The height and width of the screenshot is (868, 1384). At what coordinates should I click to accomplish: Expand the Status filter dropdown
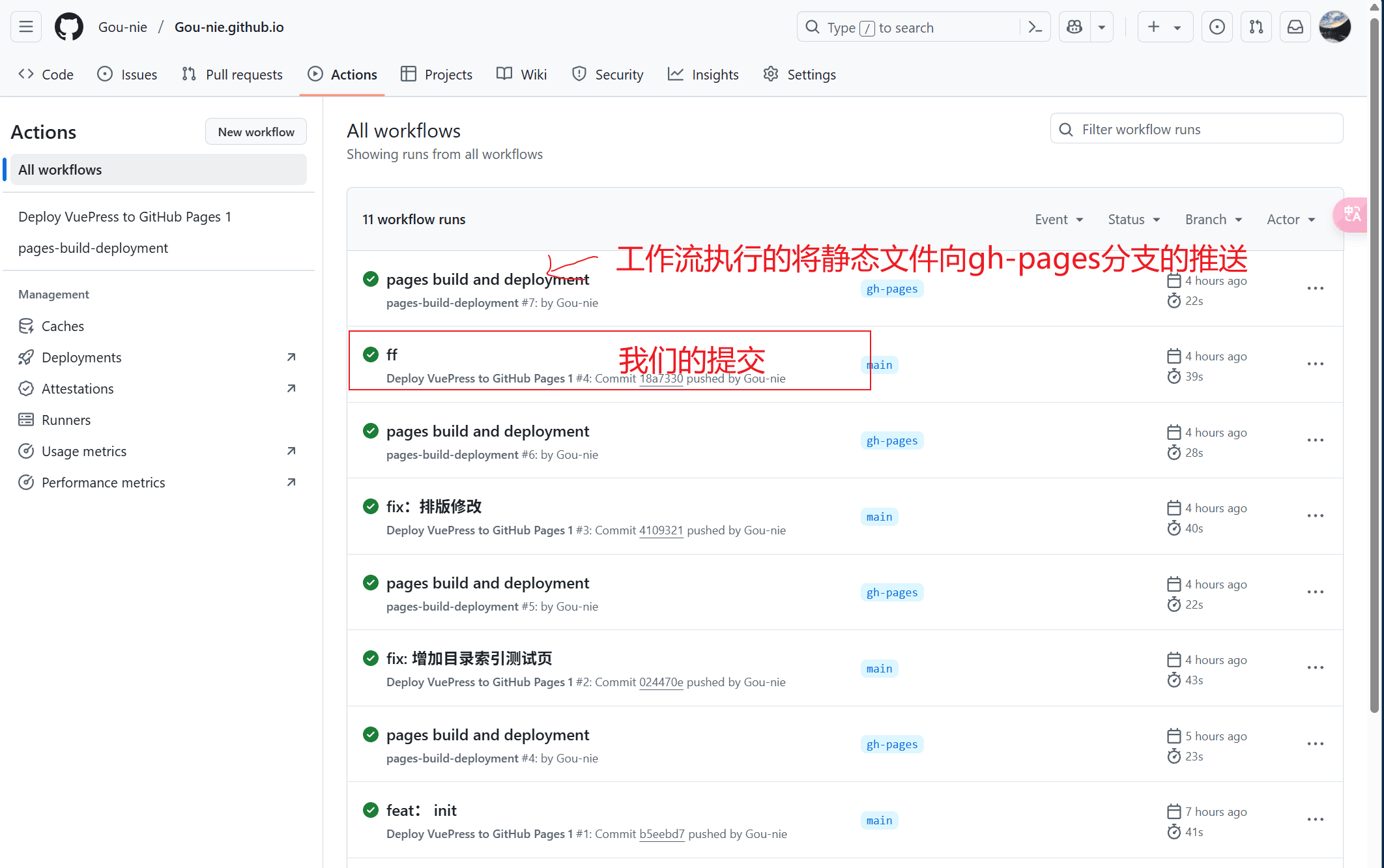tap(1134, 220)
